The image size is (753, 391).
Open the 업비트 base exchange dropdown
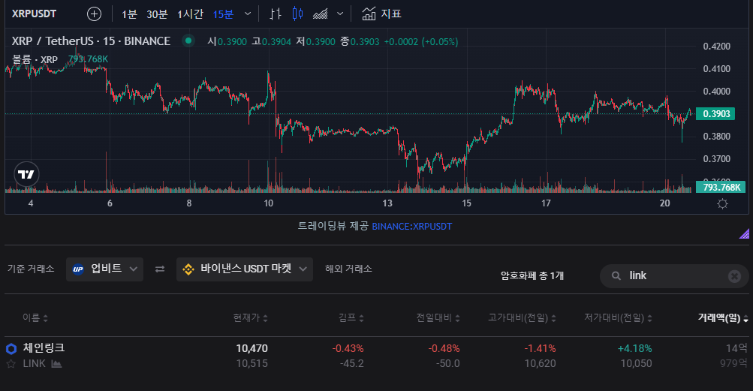point(104,269)
